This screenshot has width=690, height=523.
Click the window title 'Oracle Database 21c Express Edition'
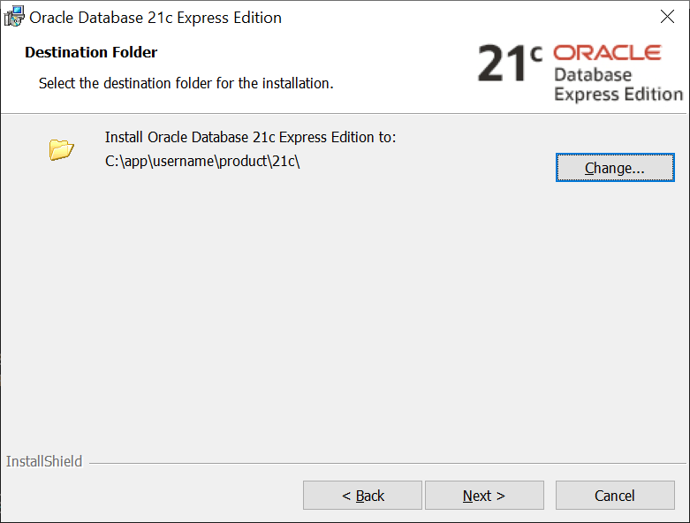coord(155,18)
